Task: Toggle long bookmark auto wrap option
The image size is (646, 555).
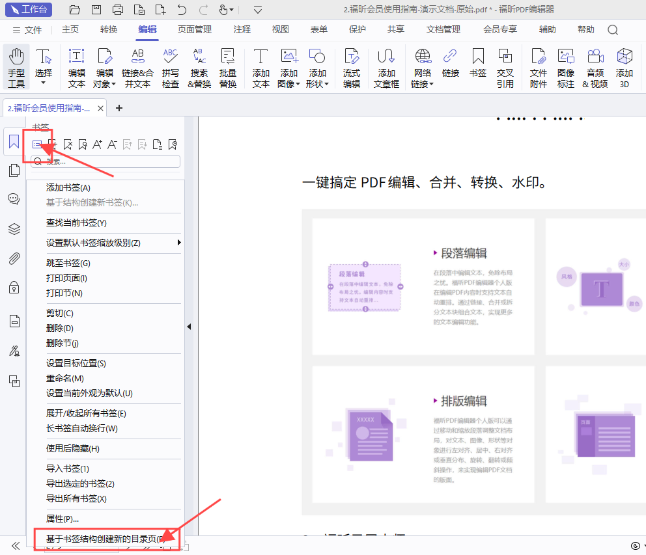Action: click(x=82, y=428)
